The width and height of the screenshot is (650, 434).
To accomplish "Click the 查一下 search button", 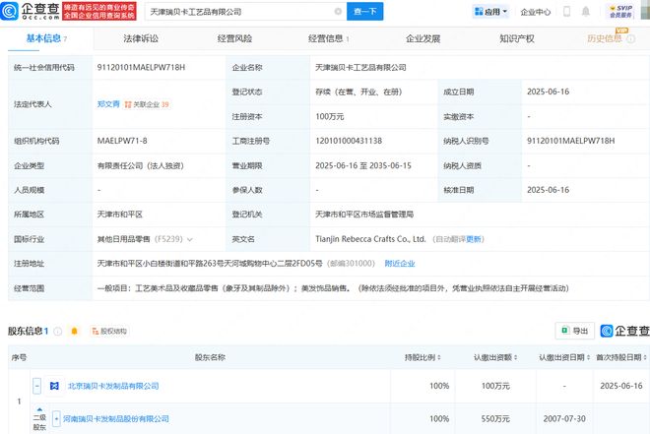I will [364, 12].
